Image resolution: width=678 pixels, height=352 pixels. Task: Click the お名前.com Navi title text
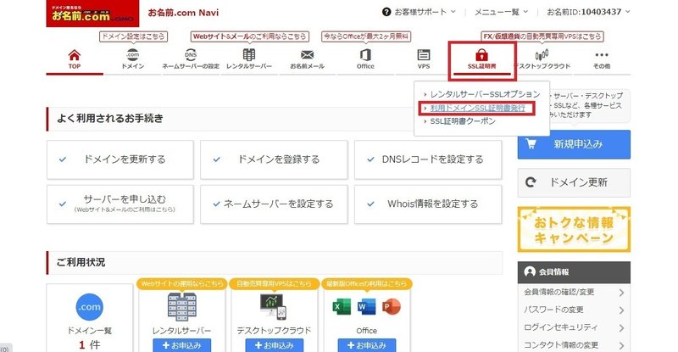(183, 13)
